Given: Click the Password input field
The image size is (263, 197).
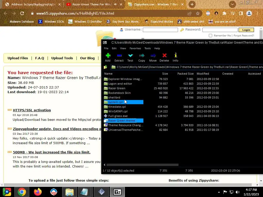Looking at the screenshot, I should point(220,30).
